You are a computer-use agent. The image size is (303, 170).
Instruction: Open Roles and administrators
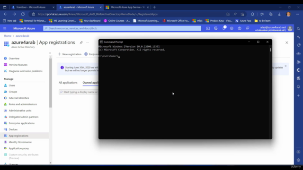pyautogui.click(x=23, y=104)
